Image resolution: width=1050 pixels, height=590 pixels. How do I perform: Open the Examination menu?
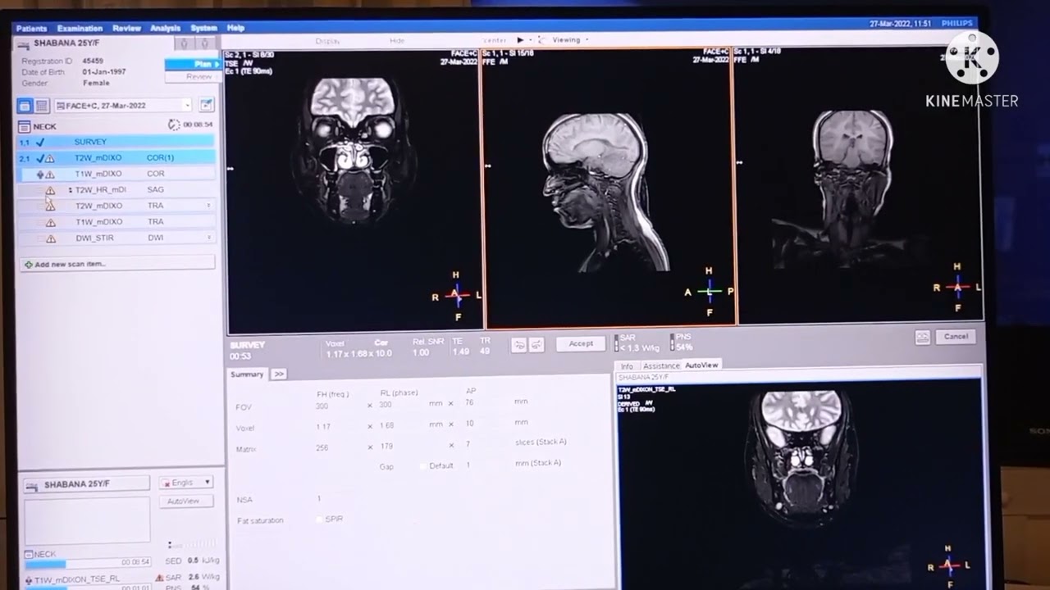(x=80, y=29)
